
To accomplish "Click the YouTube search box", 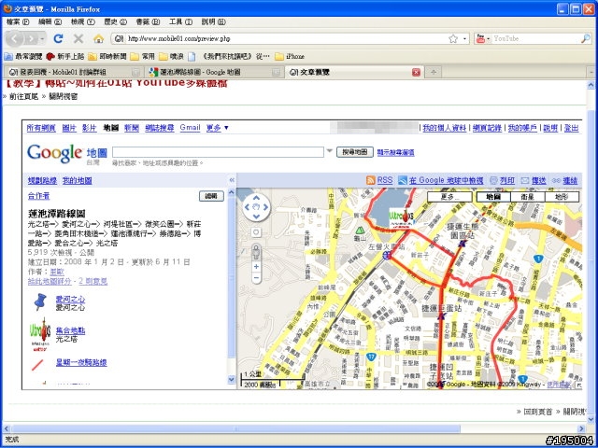I will (x=535, y=38).
